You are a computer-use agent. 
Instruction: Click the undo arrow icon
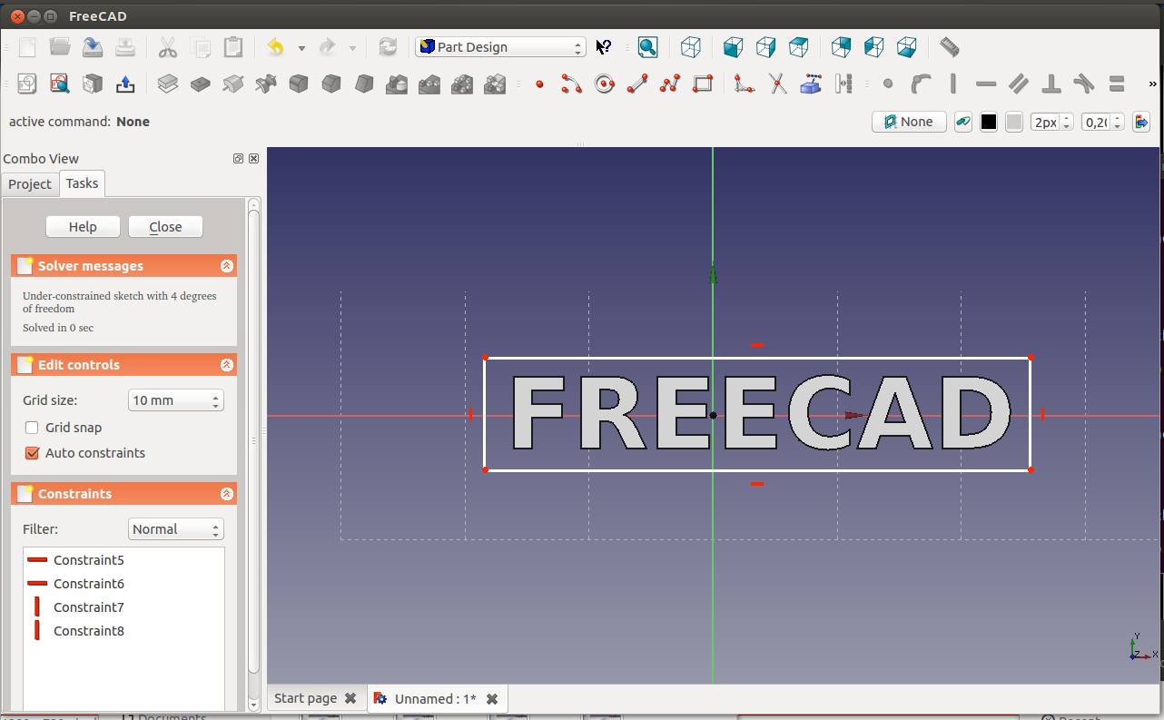coord(275,47)
